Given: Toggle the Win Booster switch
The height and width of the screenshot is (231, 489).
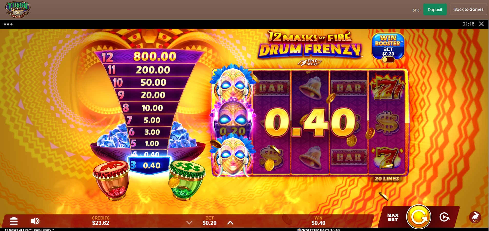Looking at the screenshot, I should click(x=388, y=60).
